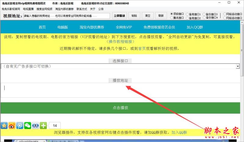Enable the 备份接口3 radio button
Viewport: 244px width, 142px height.
click(204, 14)
